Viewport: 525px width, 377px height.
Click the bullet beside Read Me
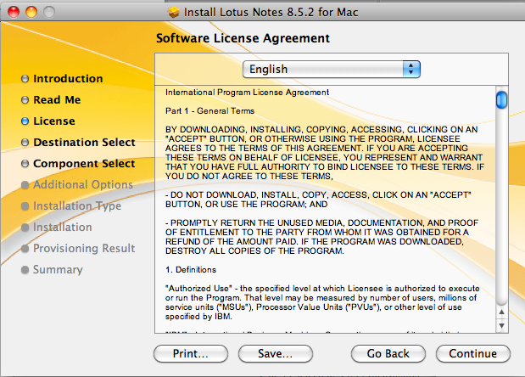(x=25, y=100)
